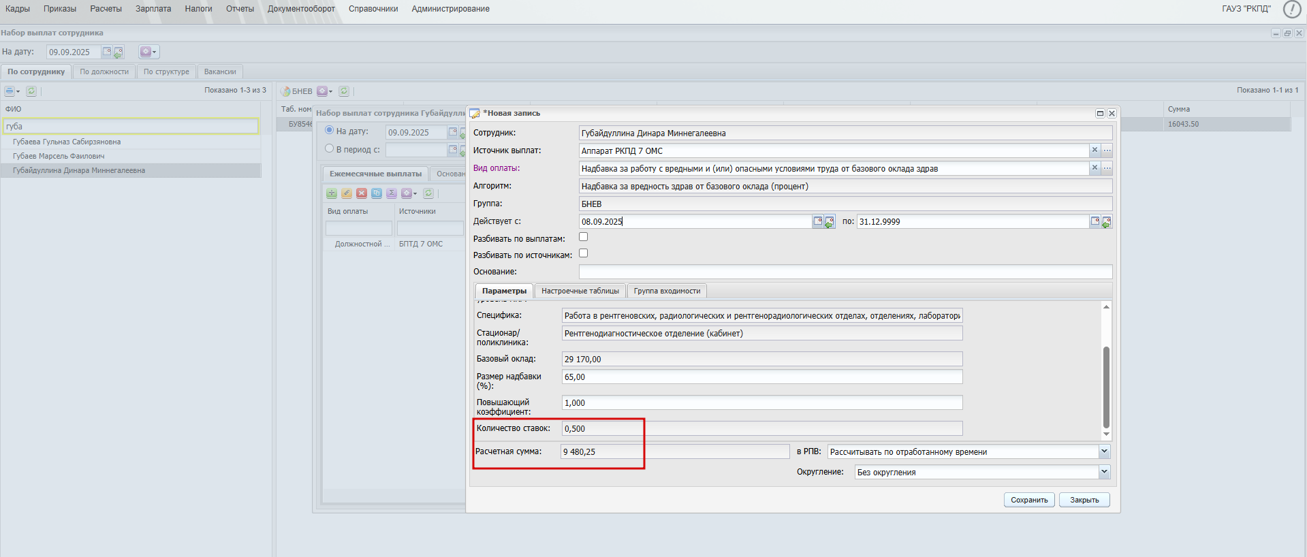Open calendar for На дату in background window
Screen dimensions: 1307x557
pyautogui.click(x=452, y=132)
